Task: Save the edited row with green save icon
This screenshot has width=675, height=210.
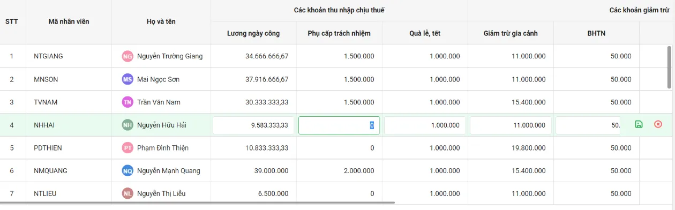Action: pyautogui.click(x=639, y=124)
